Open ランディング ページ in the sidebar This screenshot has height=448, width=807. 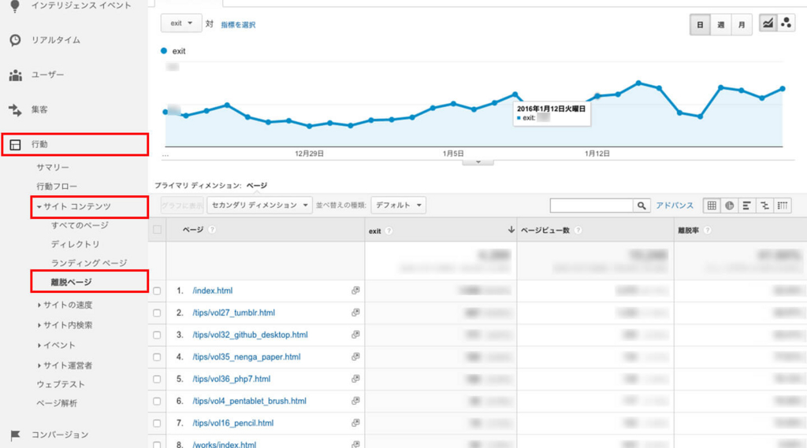coord(88,263)
